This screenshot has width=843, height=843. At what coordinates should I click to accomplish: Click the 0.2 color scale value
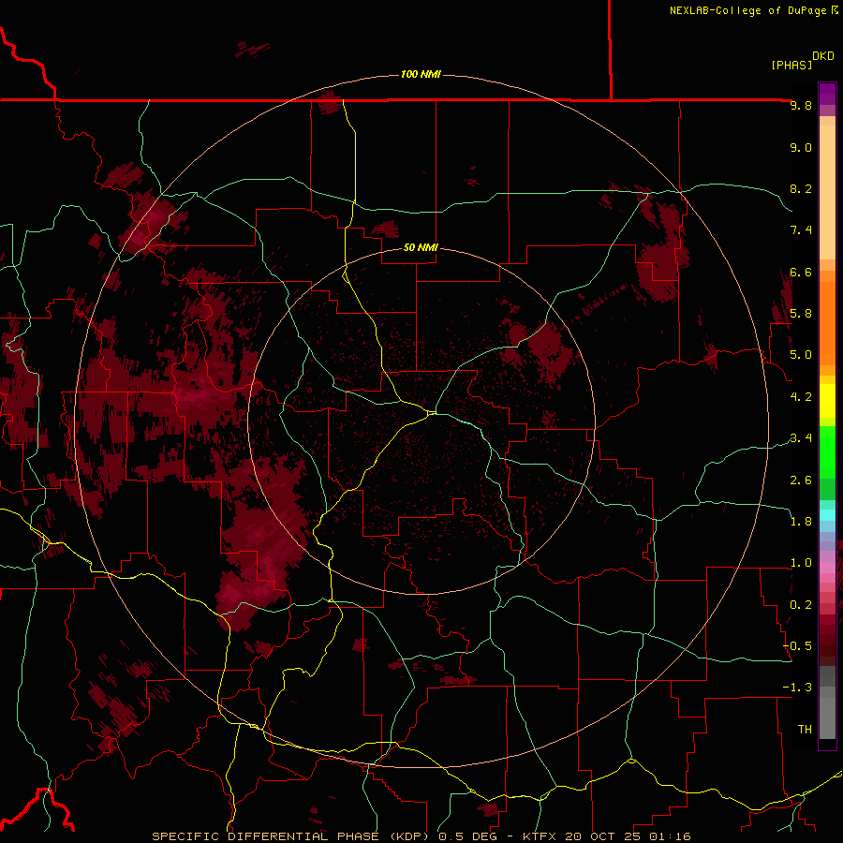[801, 604]
